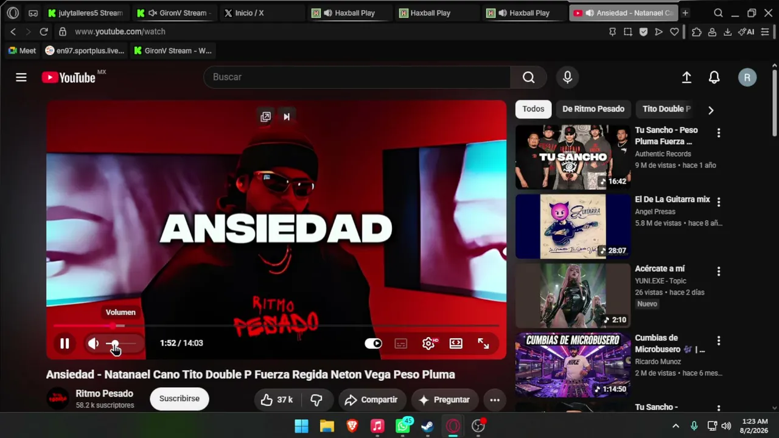Switch the player to theater mode
This screenshot has height=438, width=779.
[x=456, y=344]
